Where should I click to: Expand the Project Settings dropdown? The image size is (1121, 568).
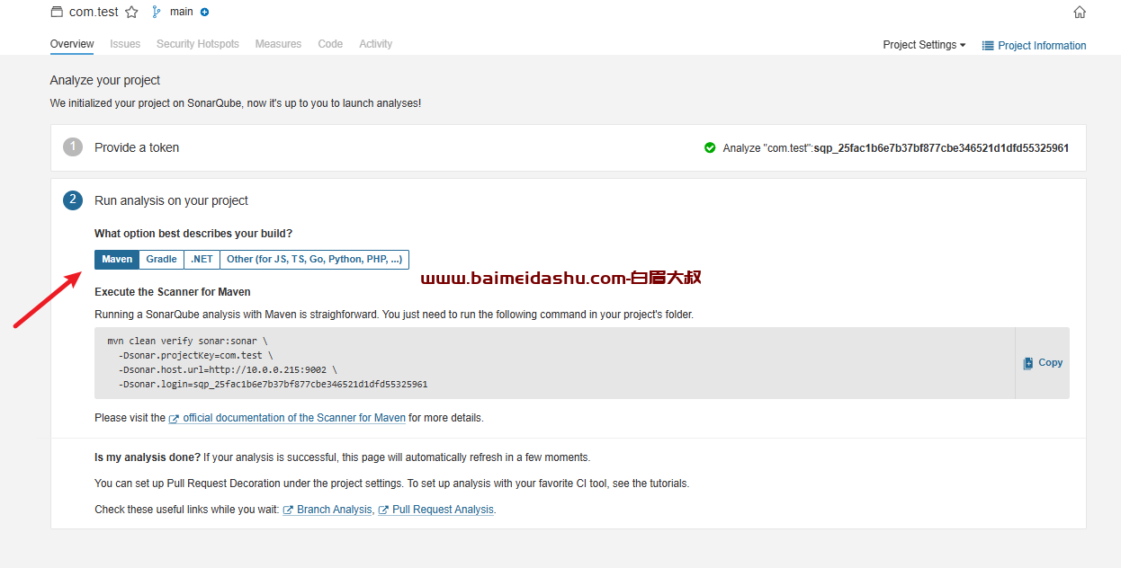click(x=924, y=45)
